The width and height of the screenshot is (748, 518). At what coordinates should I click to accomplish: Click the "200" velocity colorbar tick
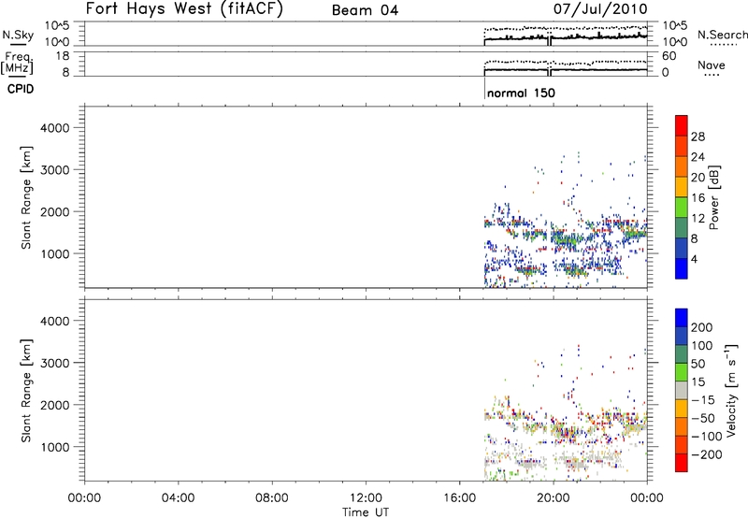[702, 327]
